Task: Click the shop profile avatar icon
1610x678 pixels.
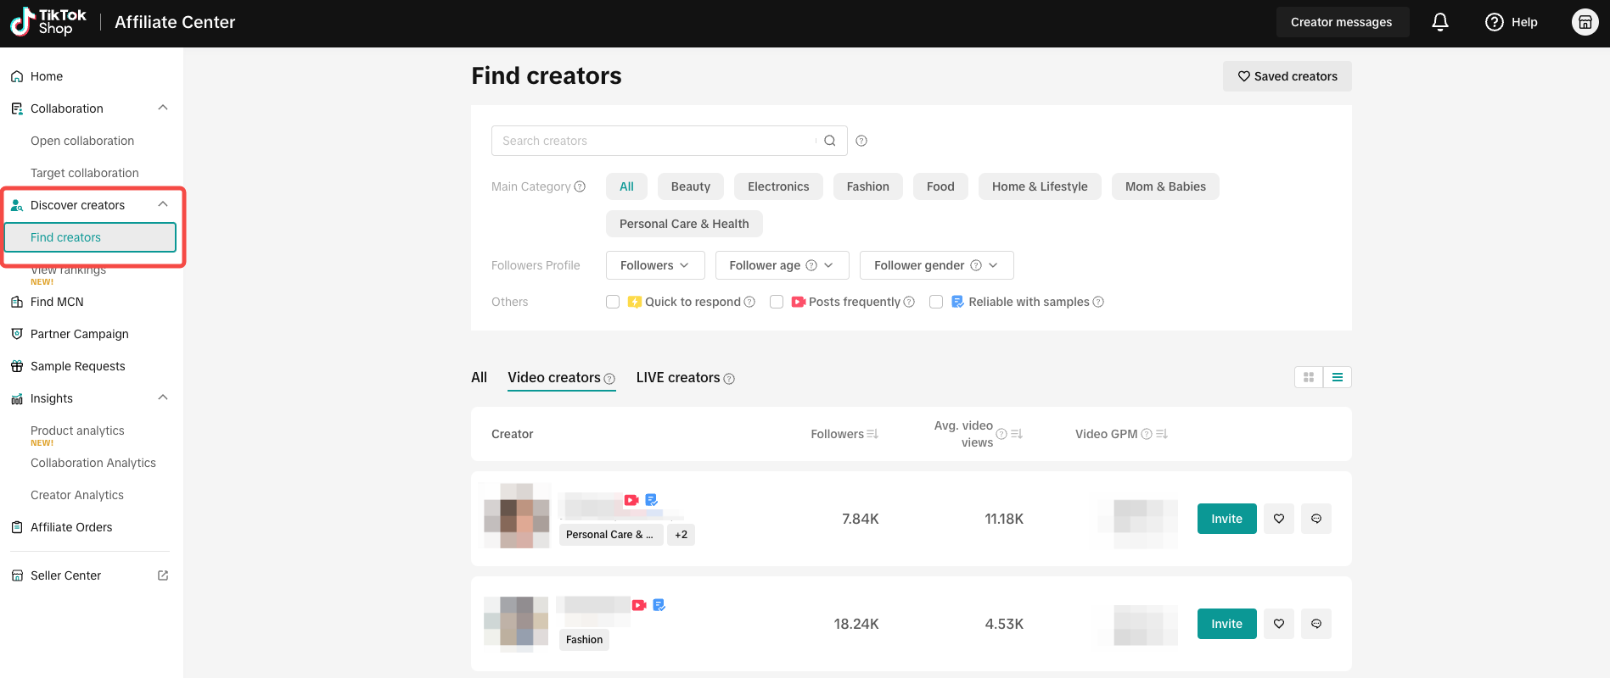Action: 1585,22
